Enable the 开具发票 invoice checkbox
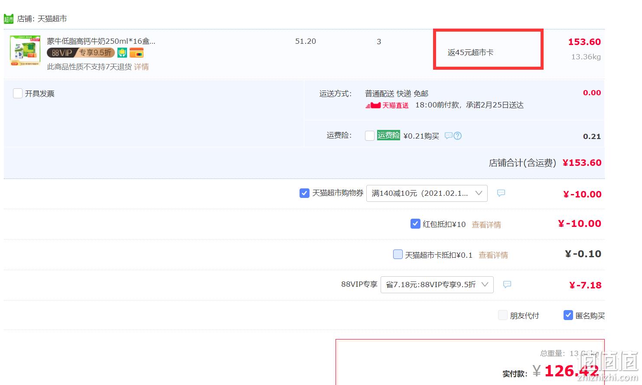The image size is (642, 385). point(18,94)
